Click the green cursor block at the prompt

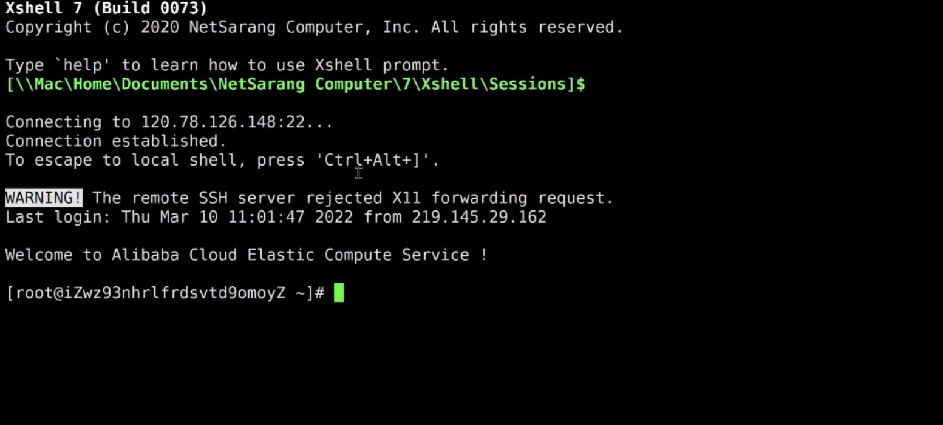point(339,293)
